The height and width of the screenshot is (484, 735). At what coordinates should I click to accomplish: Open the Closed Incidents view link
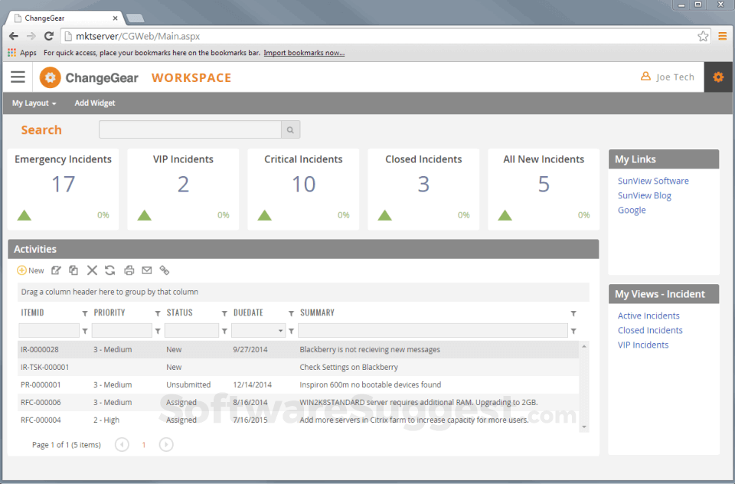click(650, 330)
